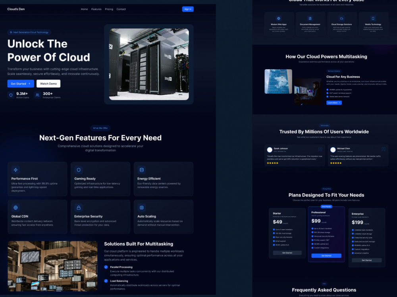This screenshot has width=397, height=297.
Task: Click the users icon beside 300+
Action: pyautogui.click(x=37, y=95)
